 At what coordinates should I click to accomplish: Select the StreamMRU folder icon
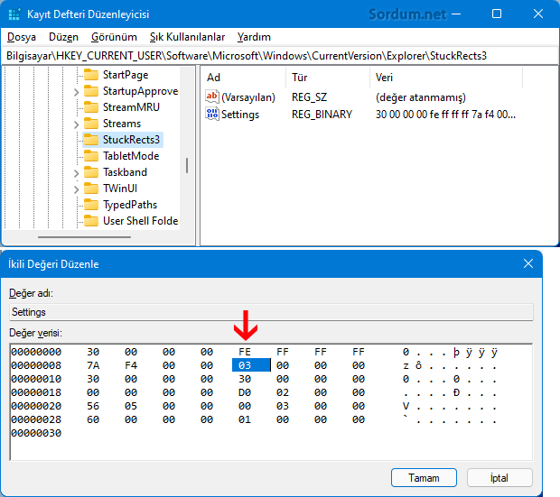point(91,107)
